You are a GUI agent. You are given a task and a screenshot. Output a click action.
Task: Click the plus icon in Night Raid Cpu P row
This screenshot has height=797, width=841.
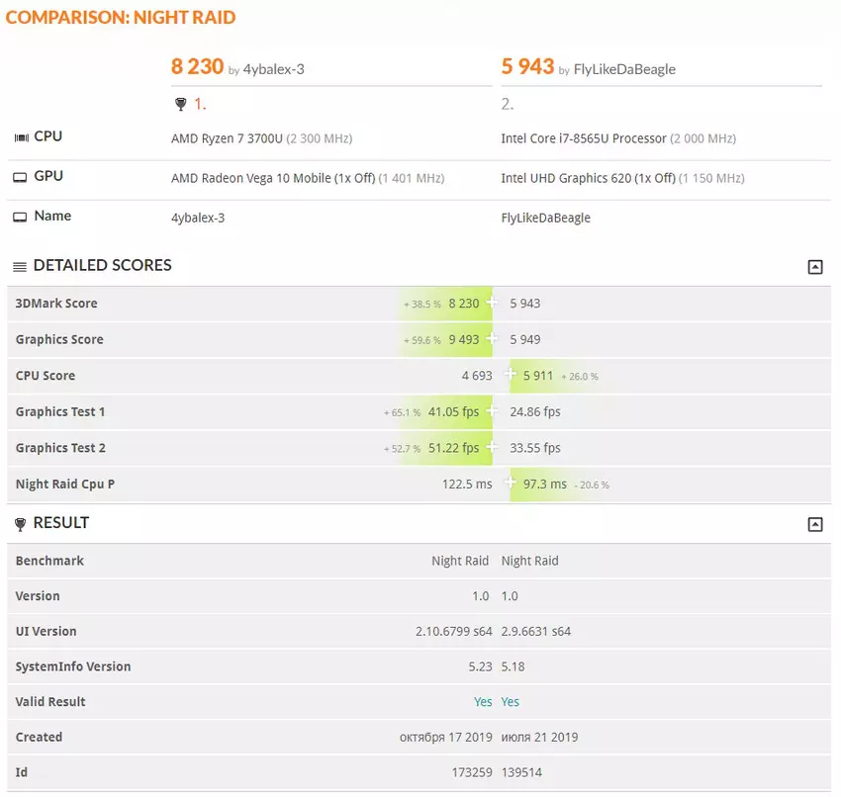click(512, 484)
